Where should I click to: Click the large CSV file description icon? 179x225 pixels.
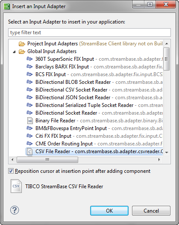(x=16, y=186)
